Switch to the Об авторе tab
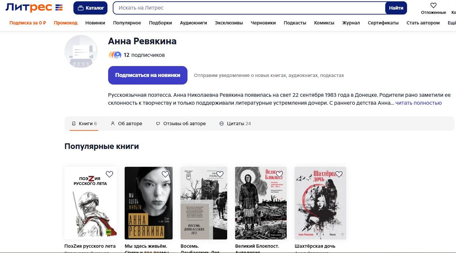 point(126,124)
